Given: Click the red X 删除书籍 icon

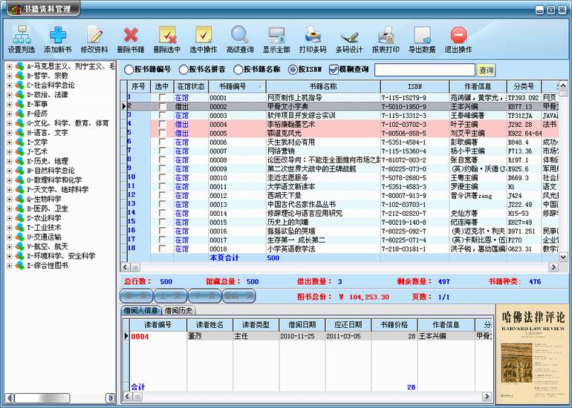Looking at the screenshot, I should tap(131, 35).
